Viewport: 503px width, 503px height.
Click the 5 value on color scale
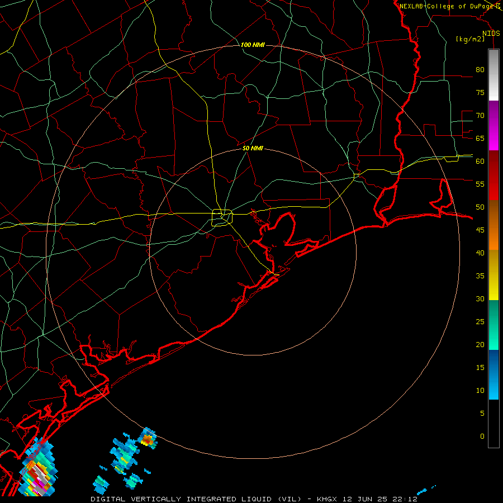[x=482, y=413]
